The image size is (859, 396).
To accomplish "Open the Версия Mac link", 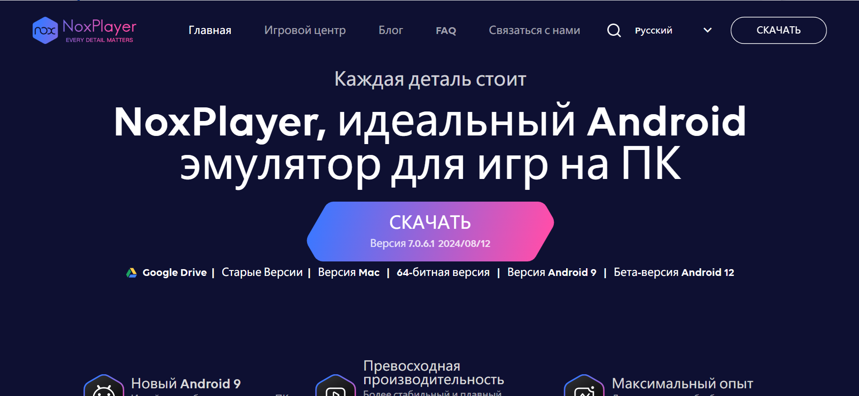I will coord(349,272).
